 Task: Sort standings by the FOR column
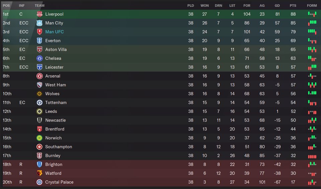(x=247, y=6)
